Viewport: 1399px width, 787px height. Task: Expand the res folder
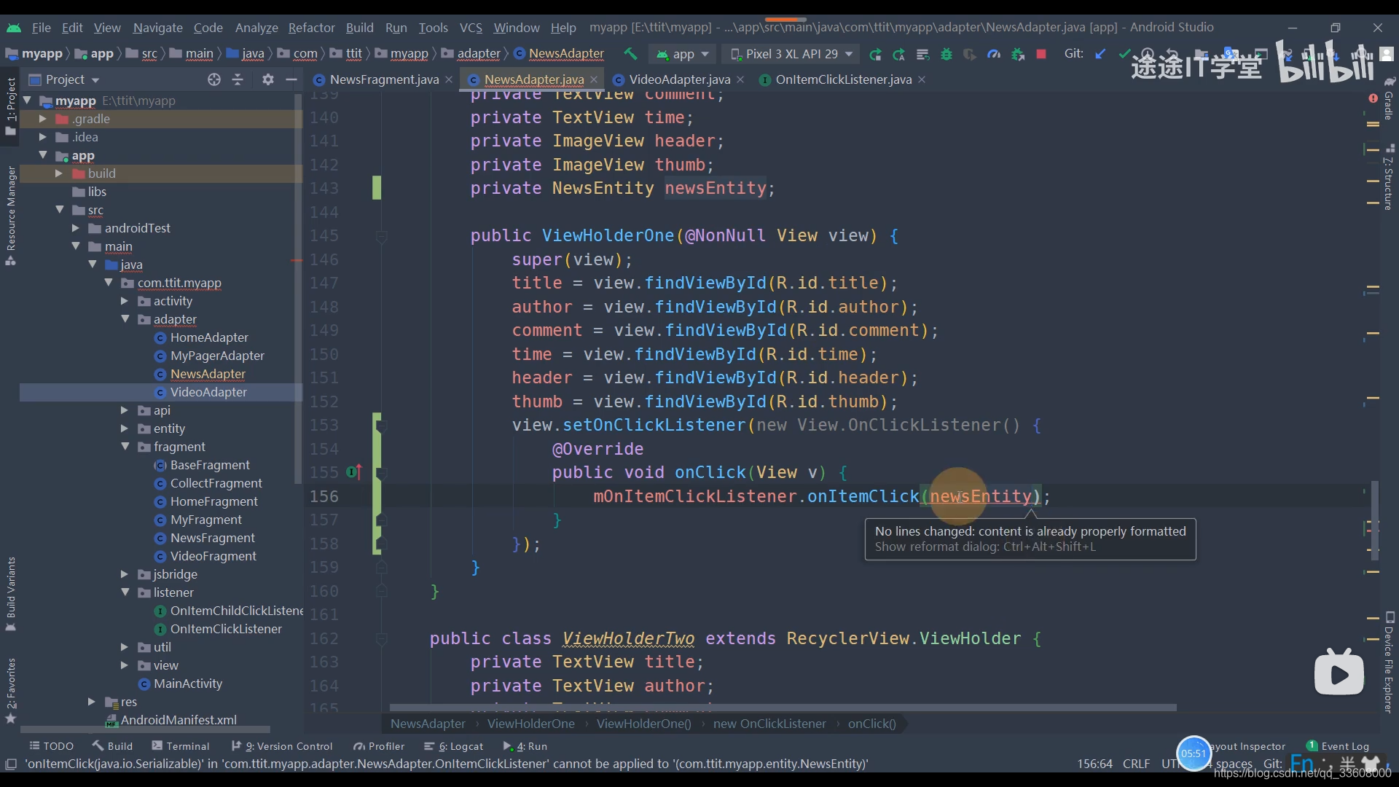[92, 702]
